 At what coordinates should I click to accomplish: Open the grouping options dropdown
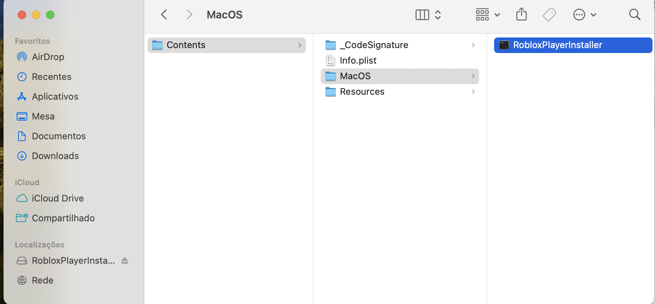tap(487, 15)
